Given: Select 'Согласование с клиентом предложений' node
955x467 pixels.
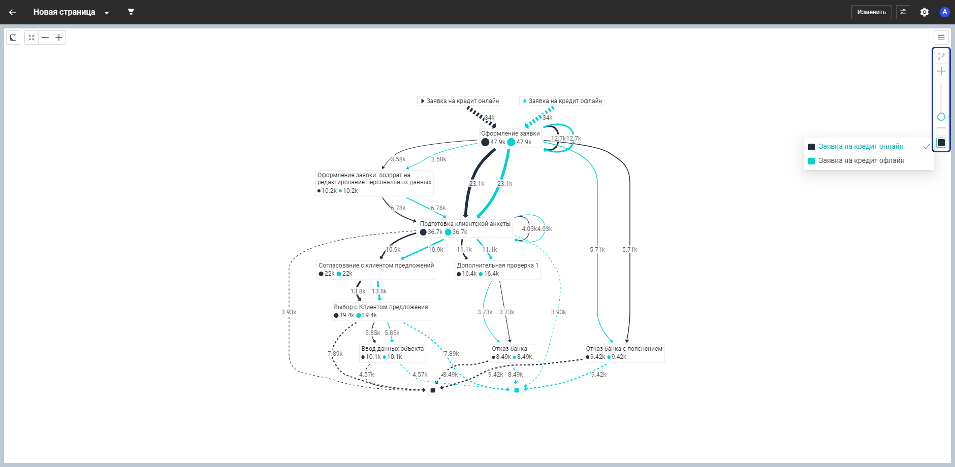Looking at the screenshot, I should click(x=376, y=270).
